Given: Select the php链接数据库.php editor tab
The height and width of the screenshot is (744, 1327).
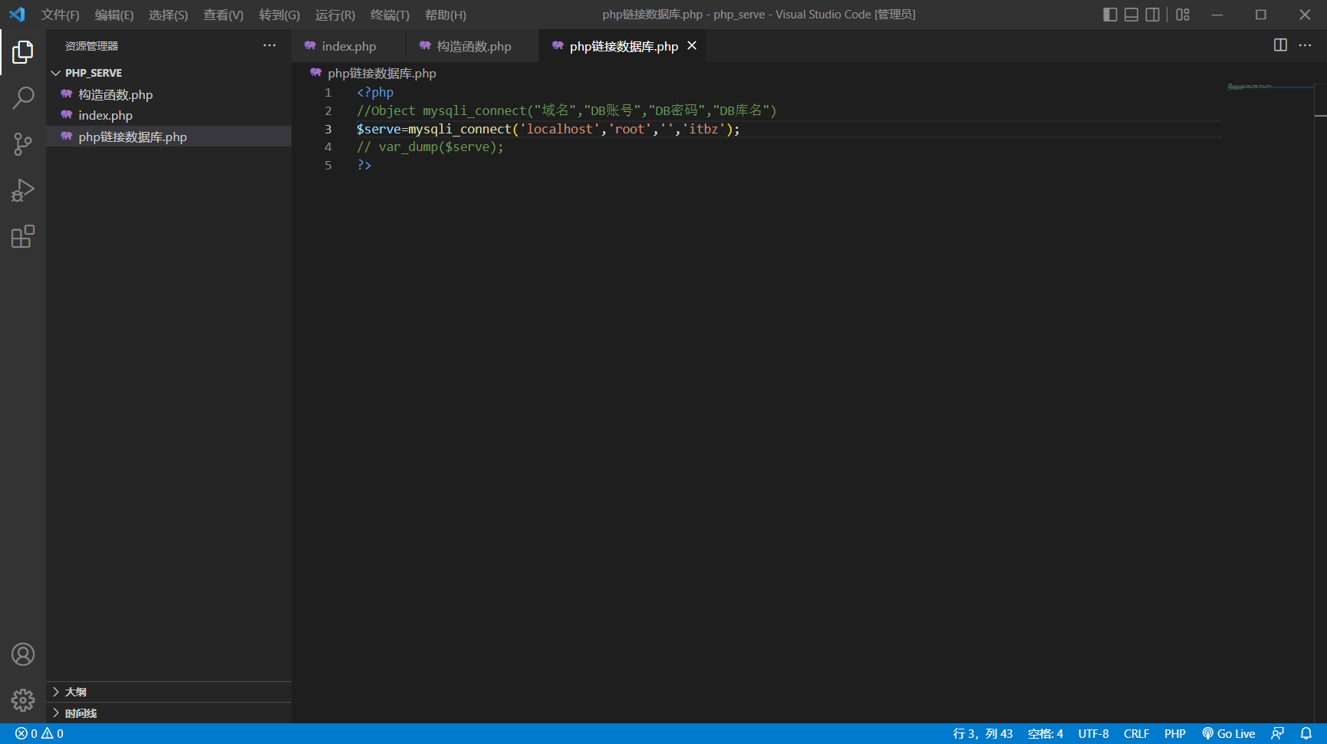Looking at the screenshot, I should (623, 46).
